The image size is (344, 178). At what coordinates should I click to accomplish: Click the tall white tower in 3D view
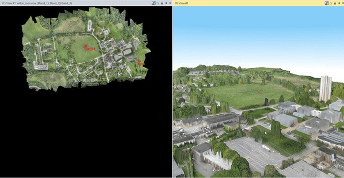tap(325, 89)
